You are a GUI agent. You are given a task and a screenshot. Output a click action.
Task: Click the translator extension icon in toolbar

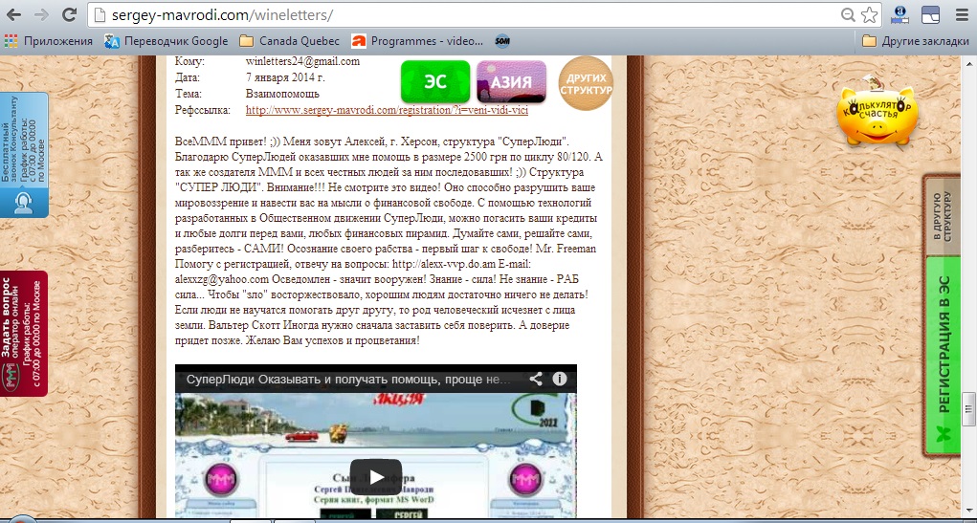899,15
